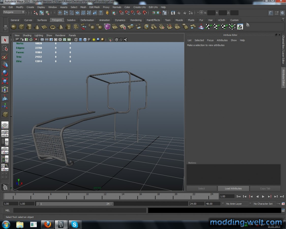Open the Script Editor icon

[283, 210]
